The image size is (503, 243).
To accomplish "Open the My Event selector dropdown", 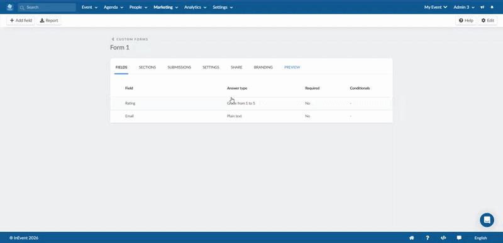I will click(436, 7).
